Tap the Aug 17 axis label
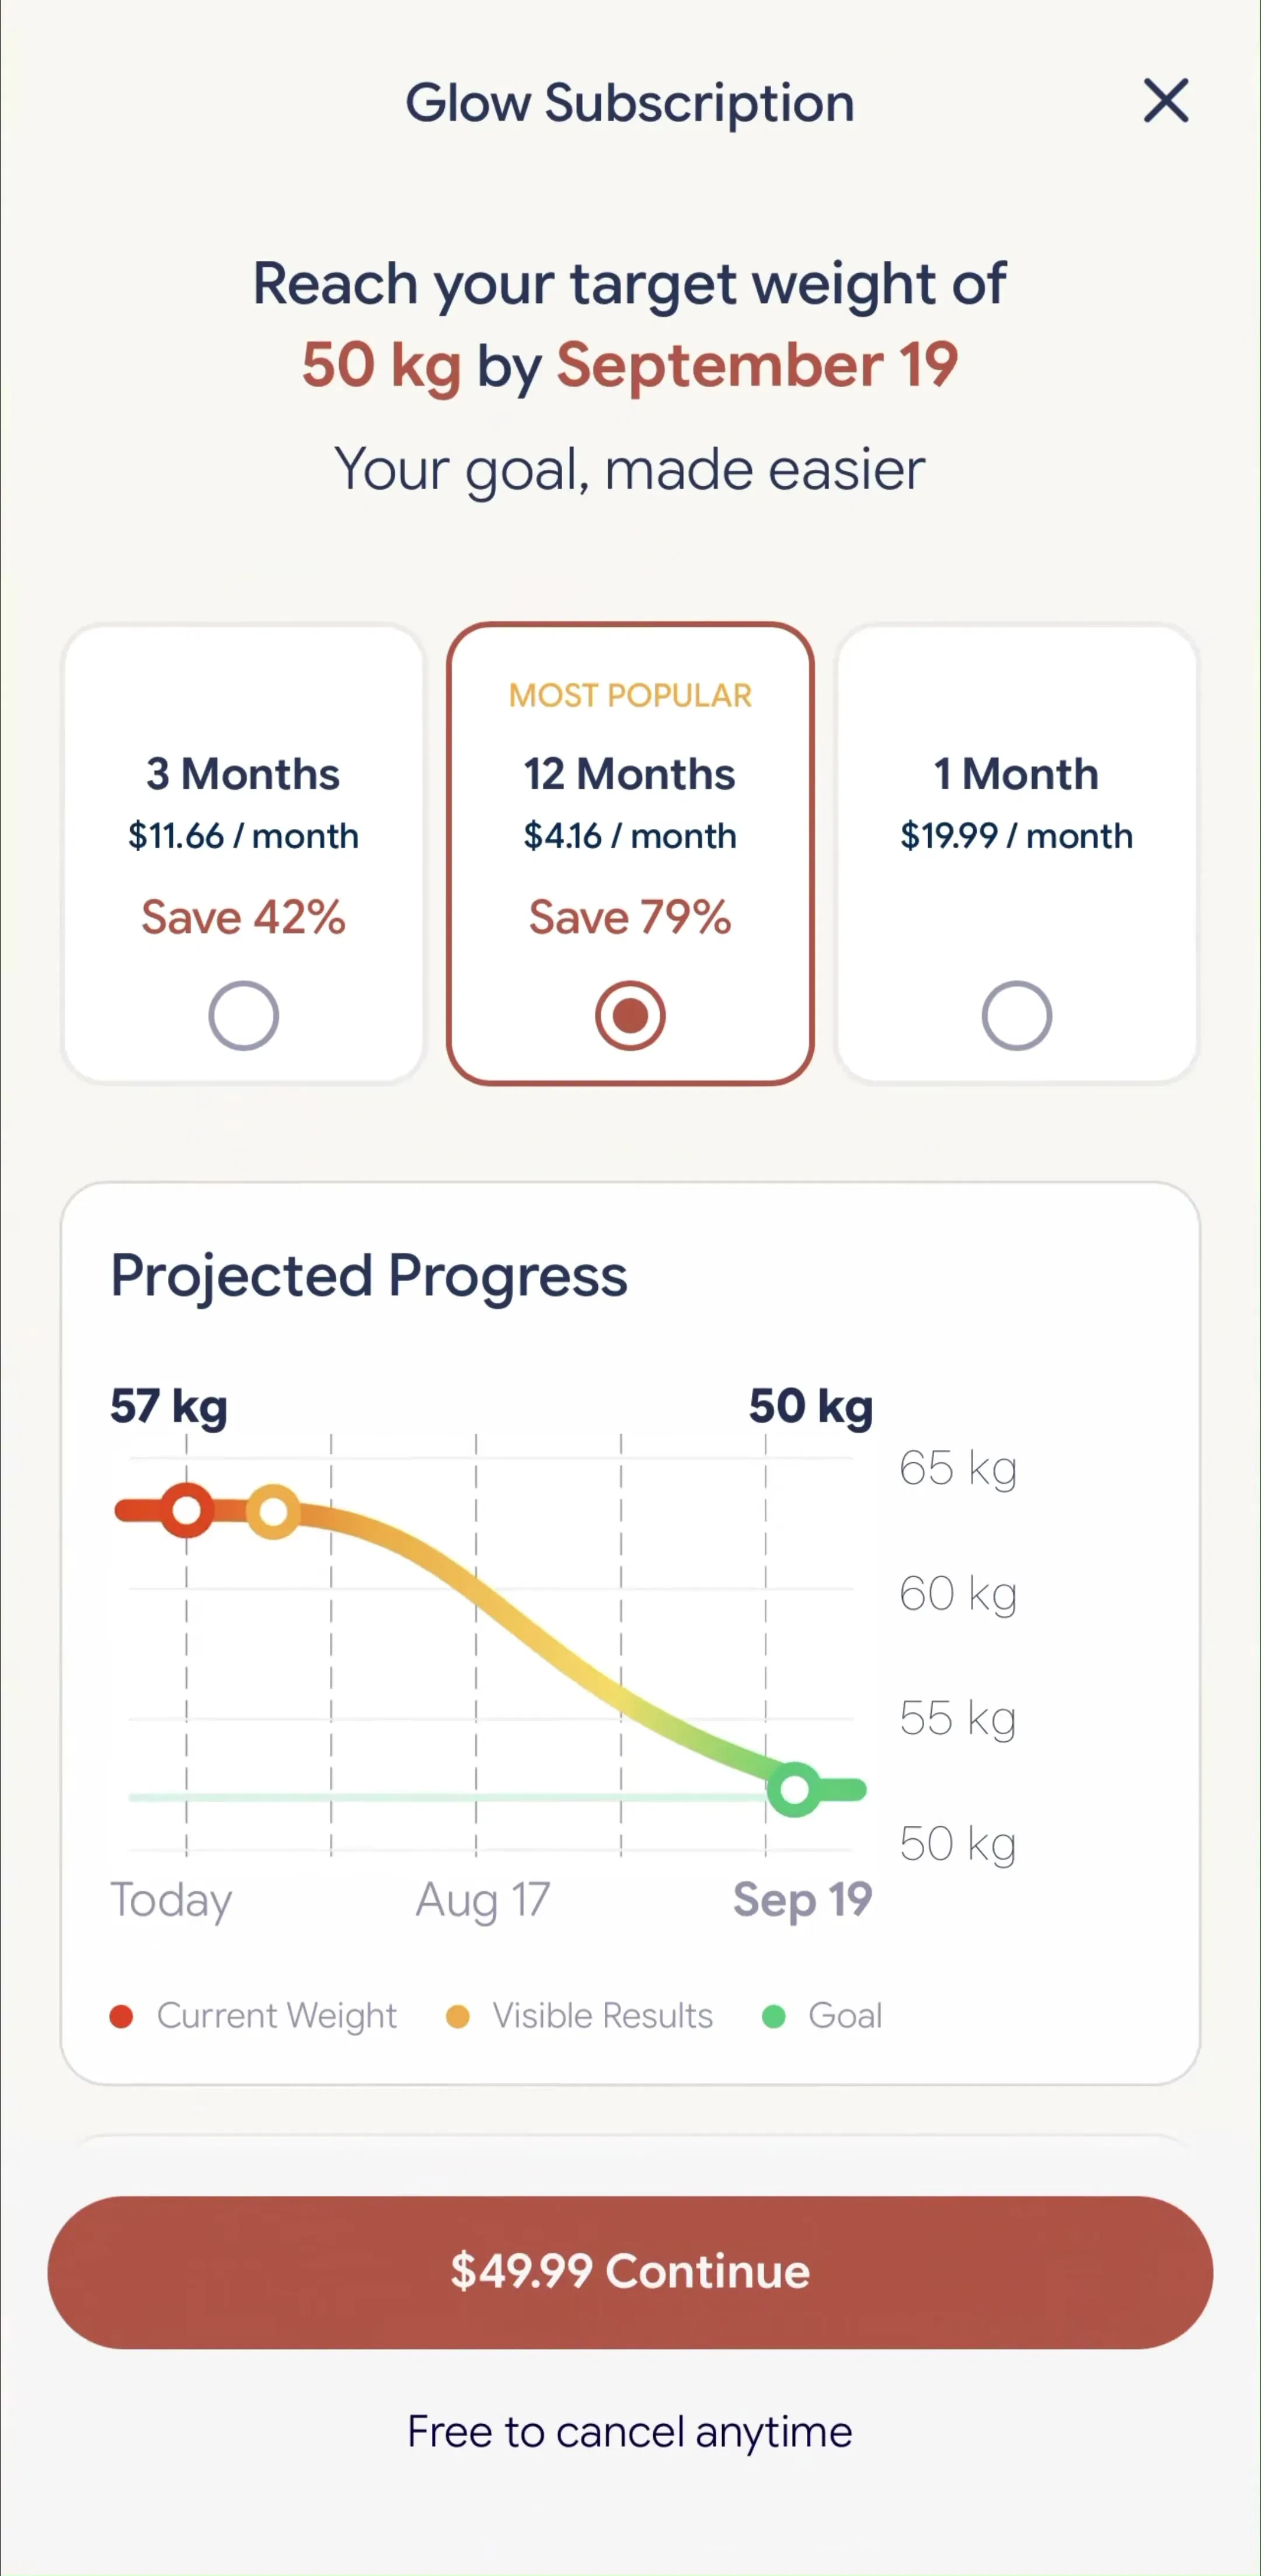 (x=483, y=1900)
